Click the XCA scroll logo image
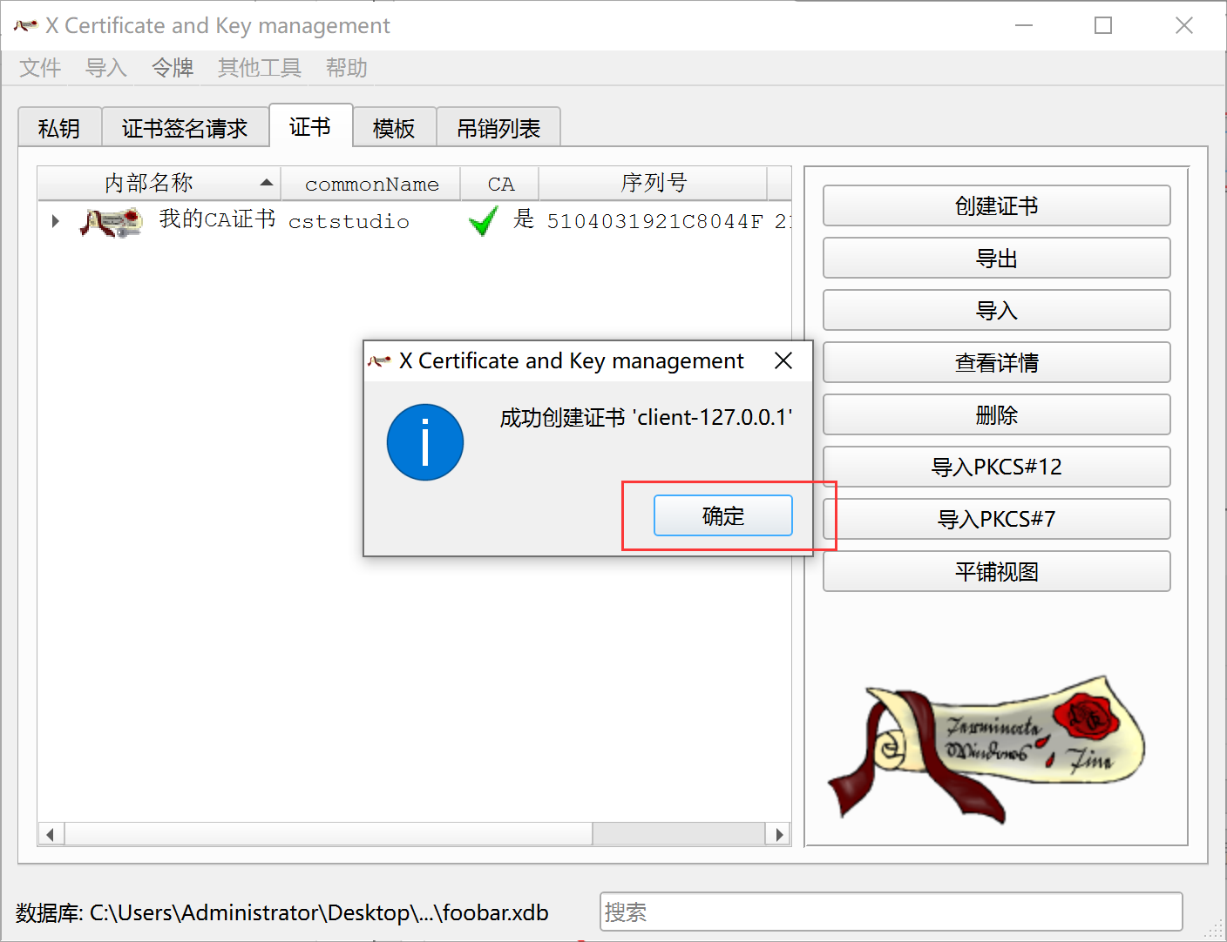 tap(986, 750)
